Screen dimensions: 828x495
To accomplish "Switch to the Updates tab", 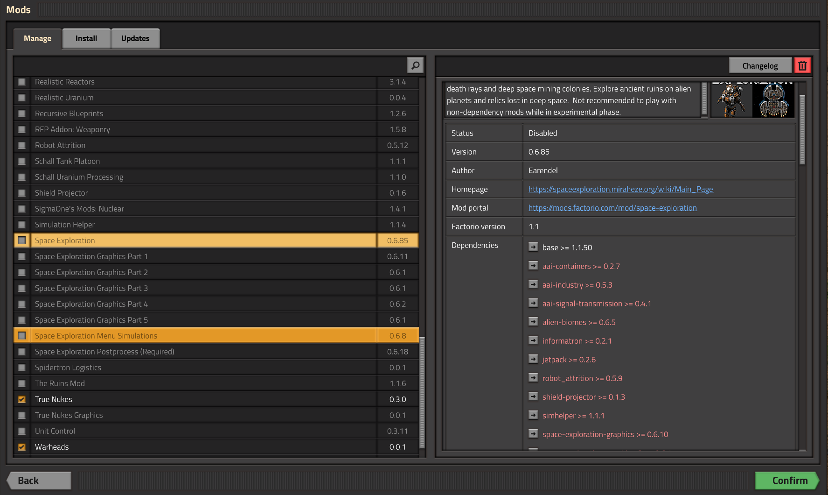I will pos(135,39).
